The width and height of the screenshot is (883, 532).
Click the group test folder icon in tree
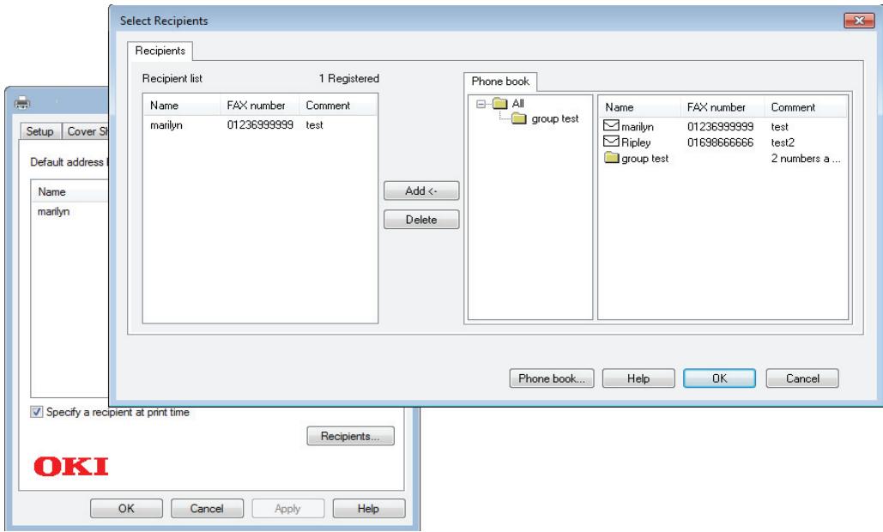(x=518, y=119)
